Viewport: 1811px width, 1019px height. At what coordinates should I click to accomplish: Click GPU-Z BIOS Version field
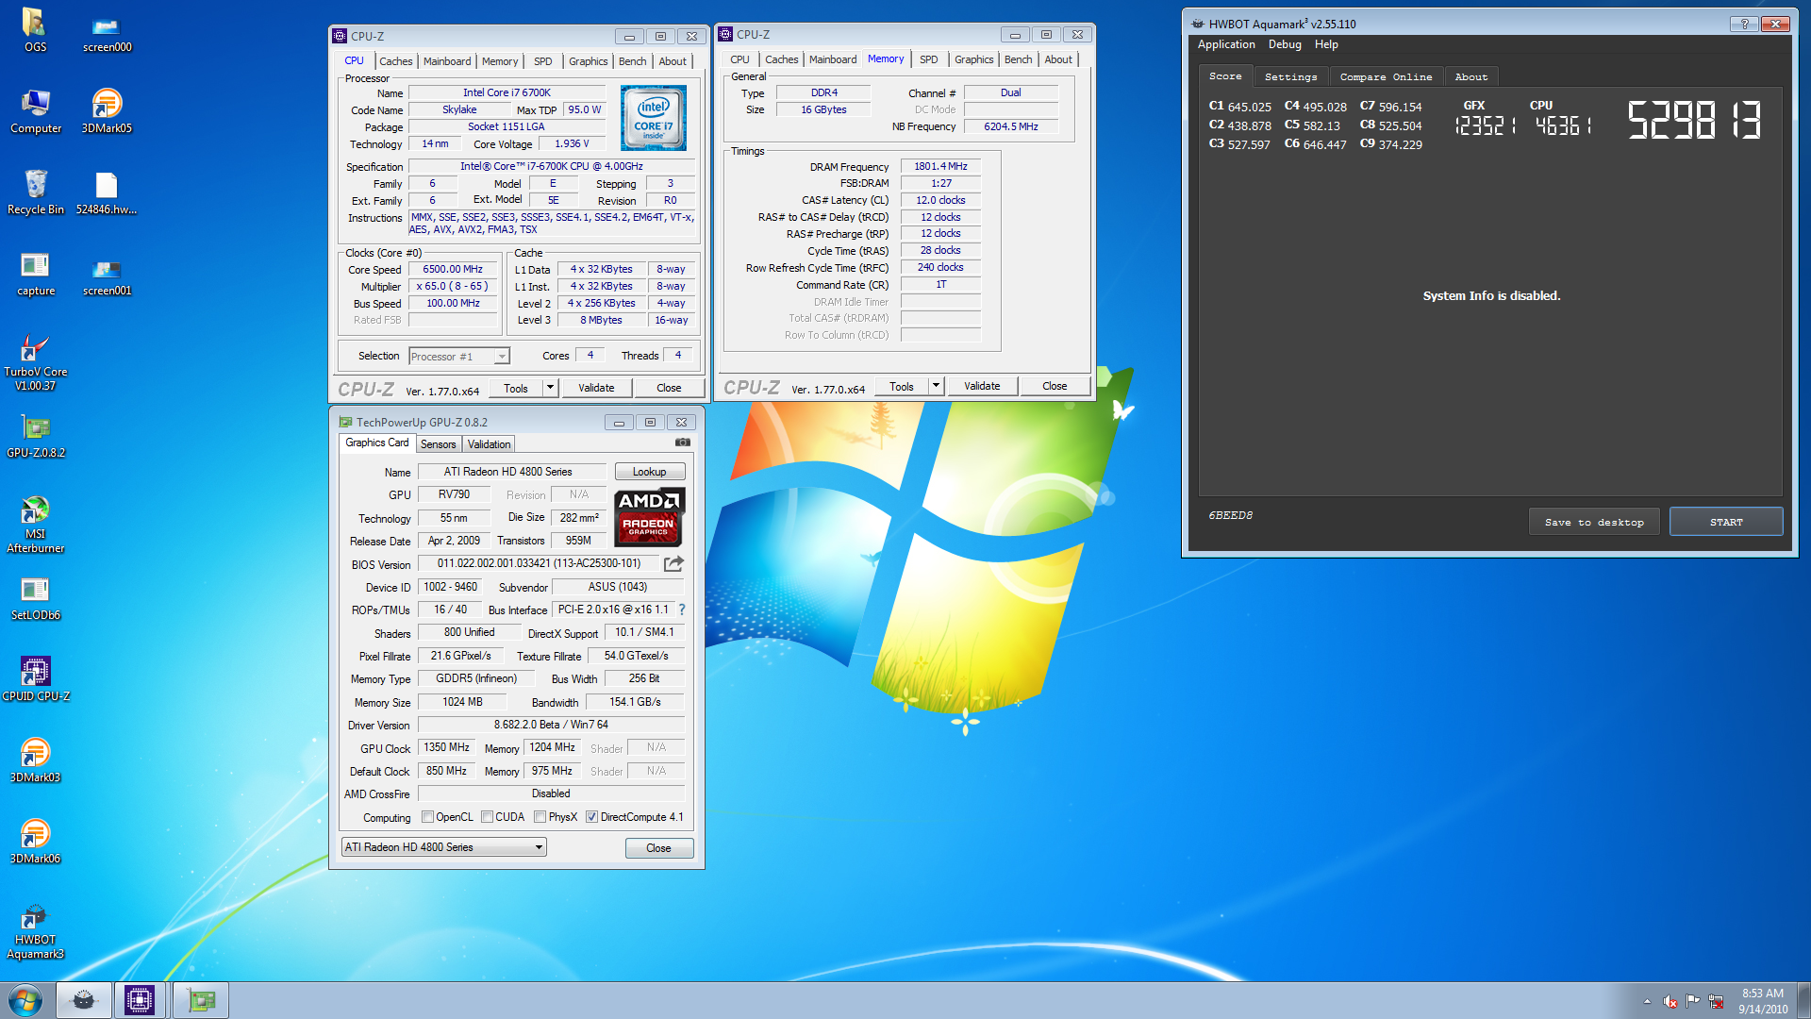(x=539, y=563)
